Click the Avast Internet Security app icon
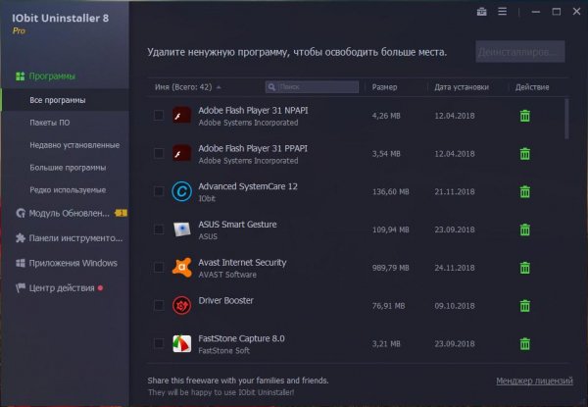588x407 pixels. pyautogui.click(x=182, y=267)
